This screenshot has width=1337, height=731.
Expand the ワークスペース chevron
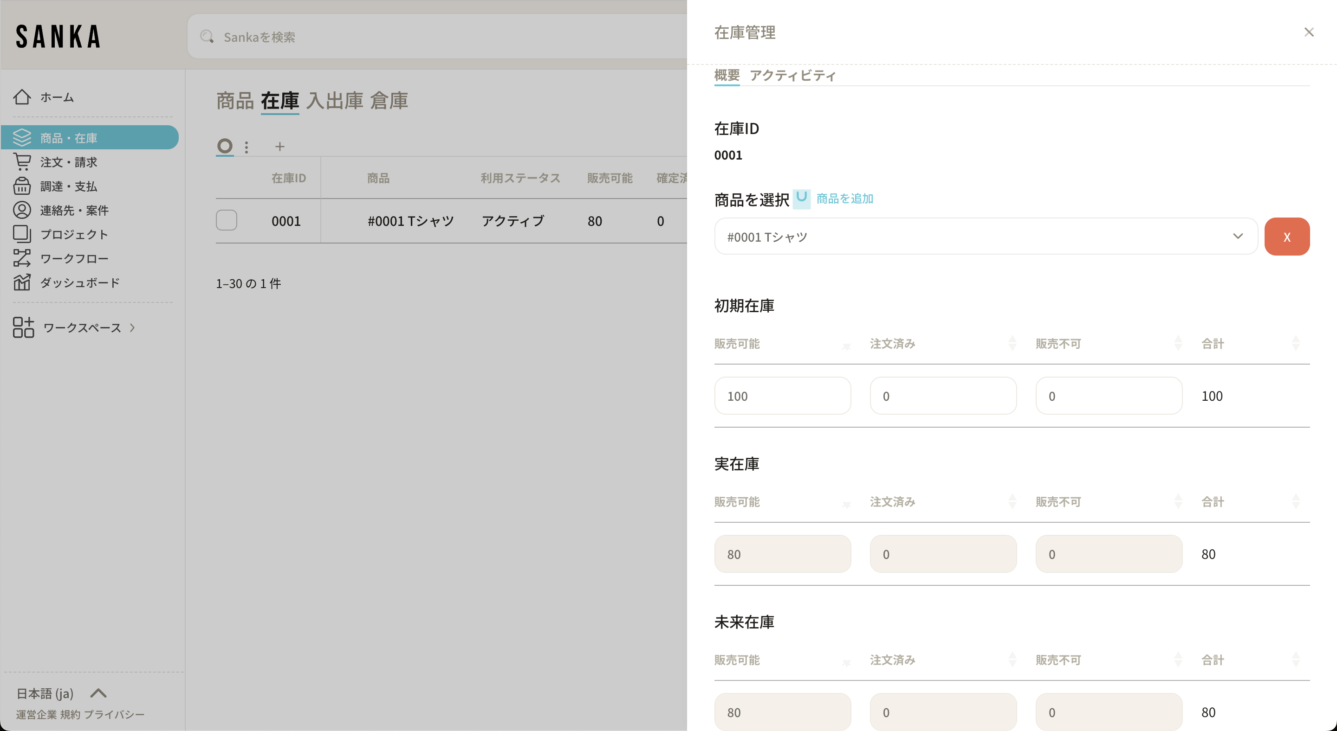tap(132, 327)
